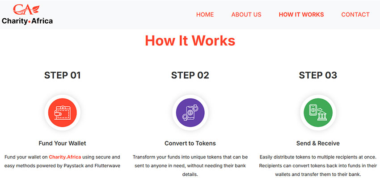Open the ABOUT US page
Screen dimensions: 380x178
tap(246, 15)
